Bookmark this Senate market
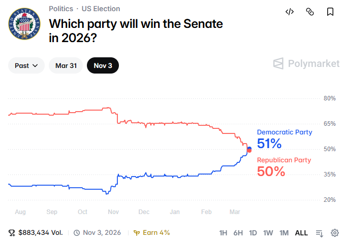Image resolution: width=344 pixels, height=245 pixels. [330, 12]
